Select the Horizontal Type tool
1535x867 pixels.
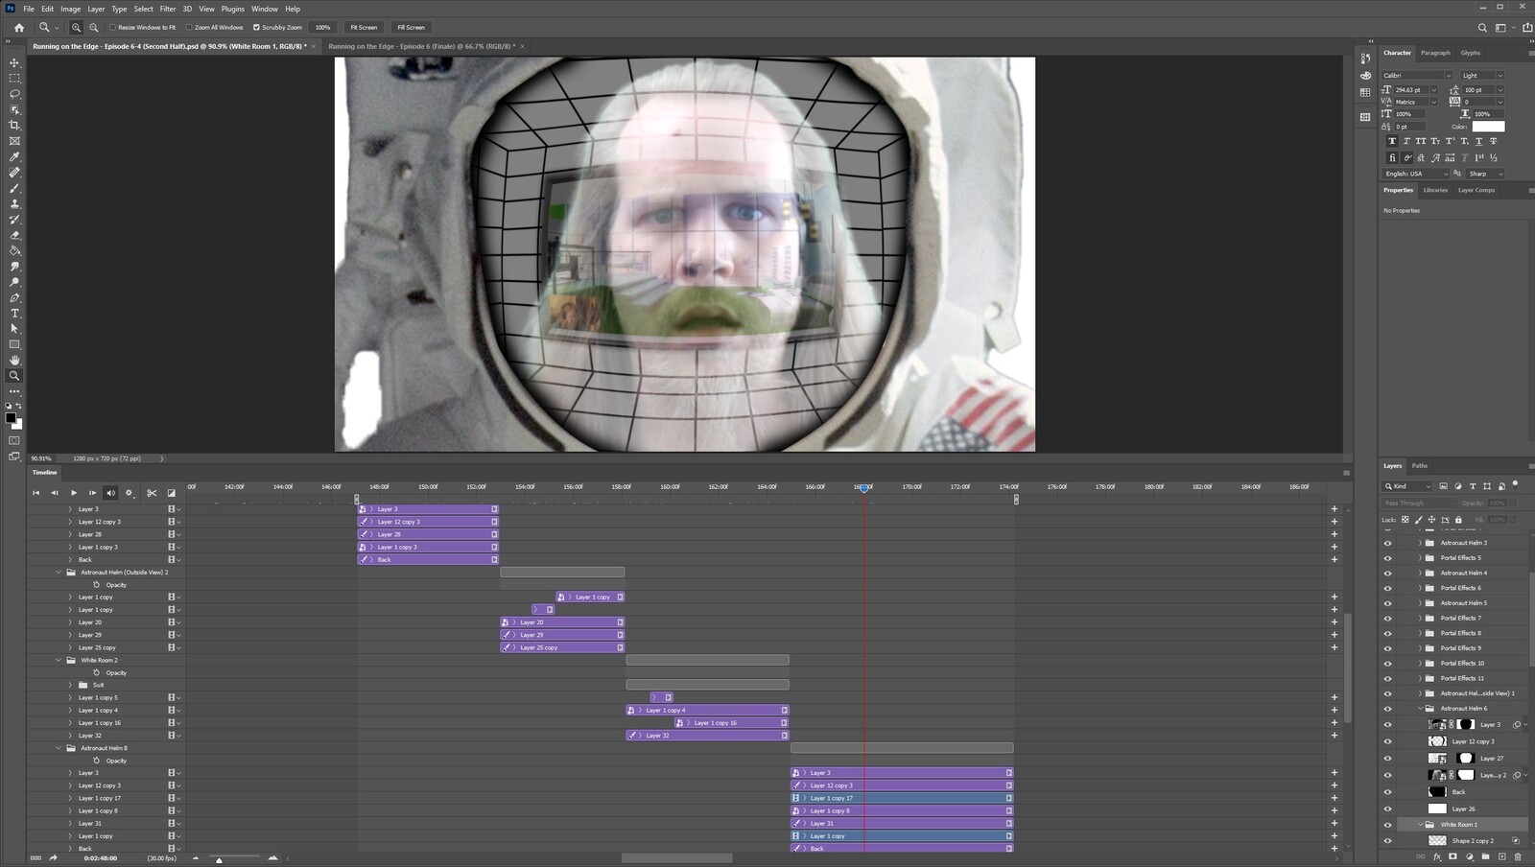[x=14, y=313]
